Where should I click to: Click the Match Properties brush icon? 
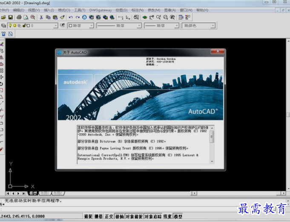(x=62, y=17)
